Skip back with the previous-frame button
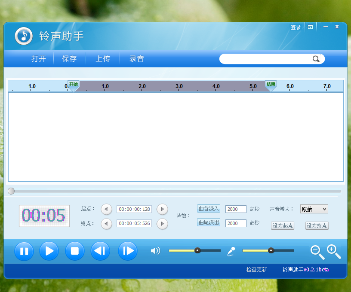Screen dimensions: 351x292 tap(100, 251)
